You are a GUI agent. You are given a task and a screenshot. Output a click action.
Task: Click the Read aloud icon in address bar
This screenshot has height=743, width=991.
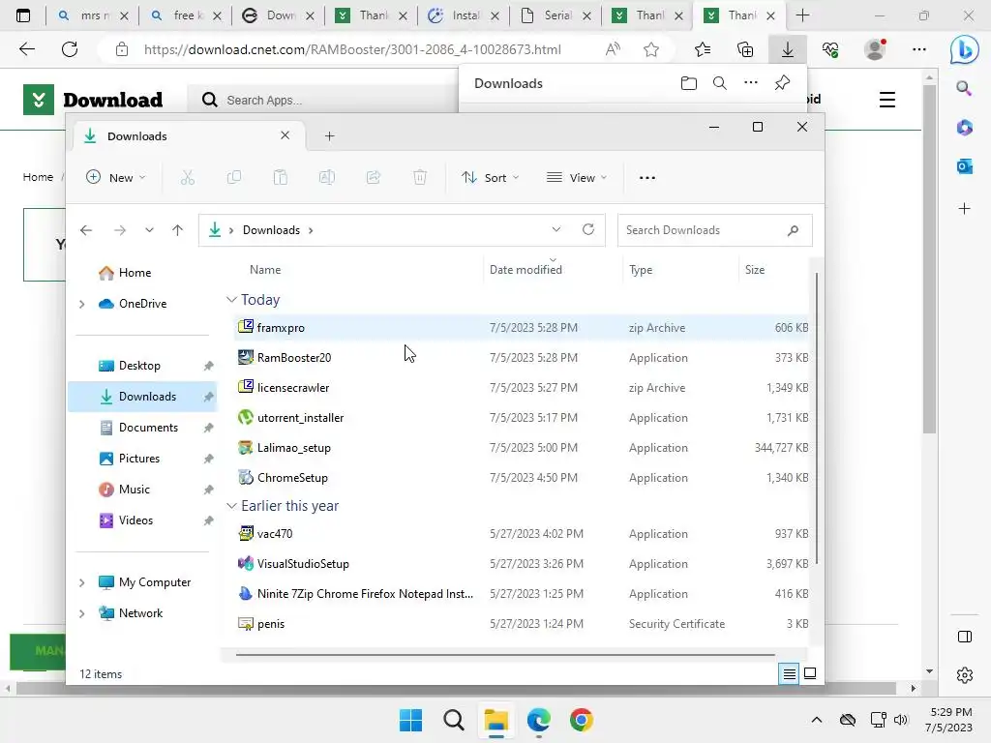(x=613, y=49)
